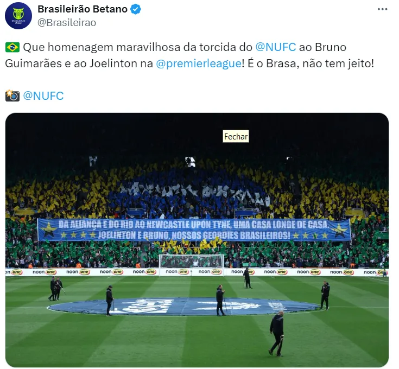Click the camera flash emoji
This screenshot has width=399, height=369.
tap(12, 96)
